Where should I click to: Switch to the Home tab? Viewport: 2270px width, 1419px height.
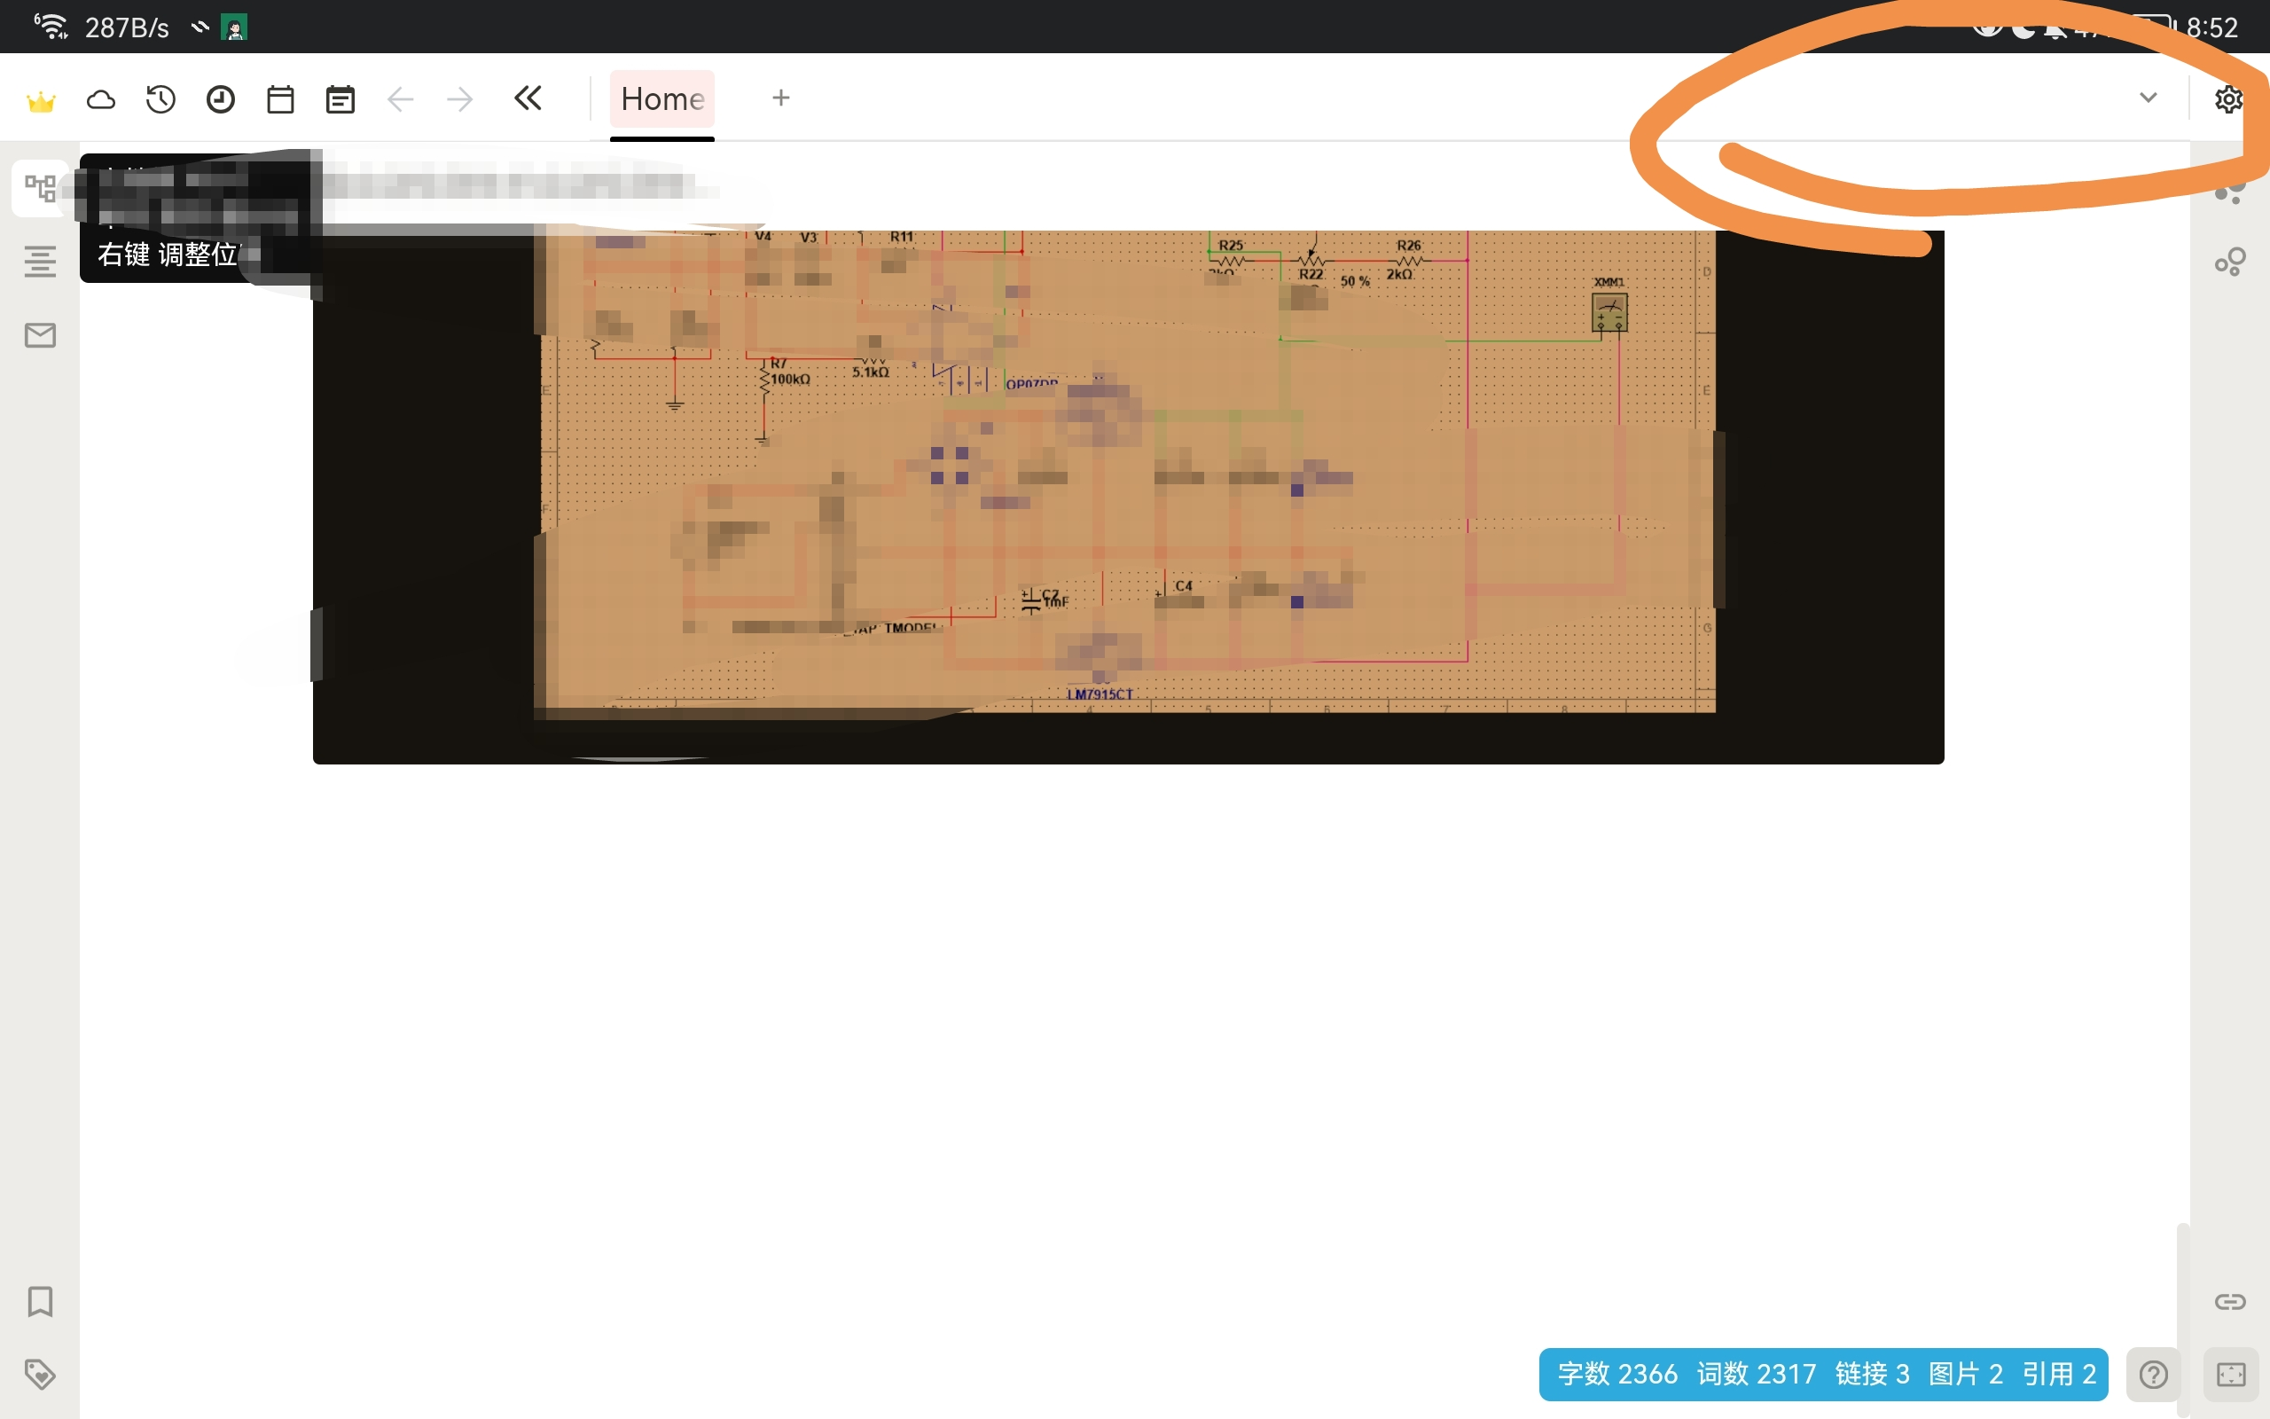(x=662, y=98)
